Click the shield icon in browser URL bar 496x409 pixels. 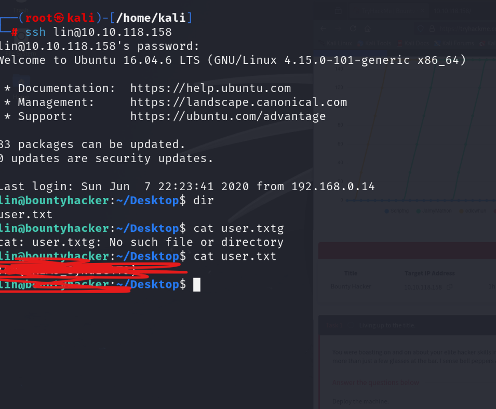[x=420, y=29]
